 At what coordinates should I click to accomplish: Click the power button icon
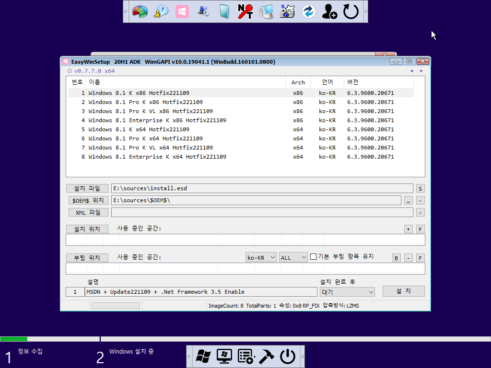[288, 356]
